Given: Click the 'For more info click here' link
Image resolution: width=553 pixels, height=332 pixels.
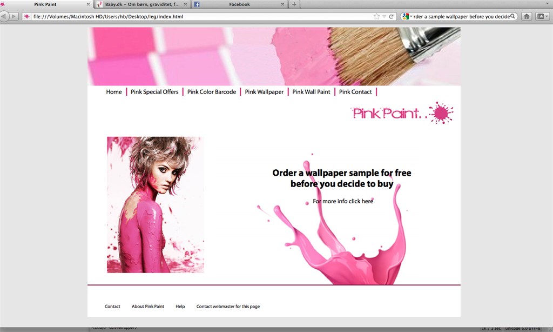Looking at the screenshot, I should tap(343, 201).
